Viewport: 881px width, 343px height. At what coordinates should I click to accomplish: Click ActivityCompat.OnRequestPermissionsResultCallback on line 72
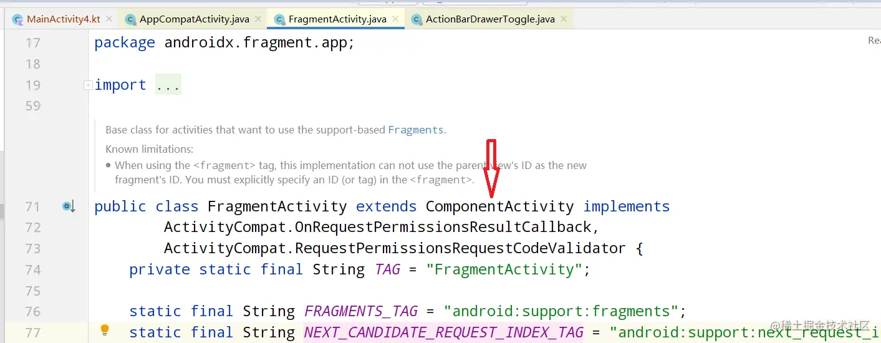pyautogui.click(x=377, y=228)
